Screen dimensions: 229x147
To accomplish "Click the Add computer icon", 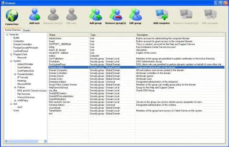I will 162,15.
